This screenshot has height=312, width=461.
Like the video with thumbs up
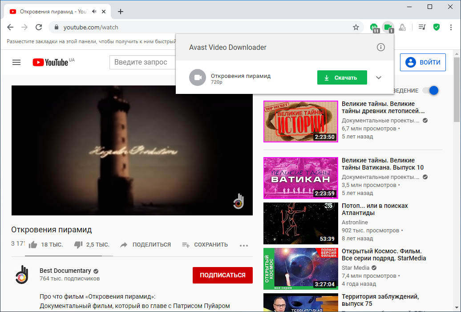click(33, 245)
